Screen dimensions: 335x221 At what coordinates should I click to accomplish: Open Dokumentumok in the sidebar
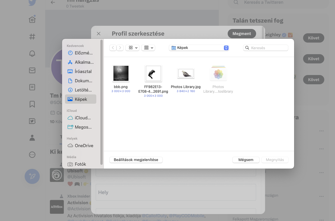[81, 81]
